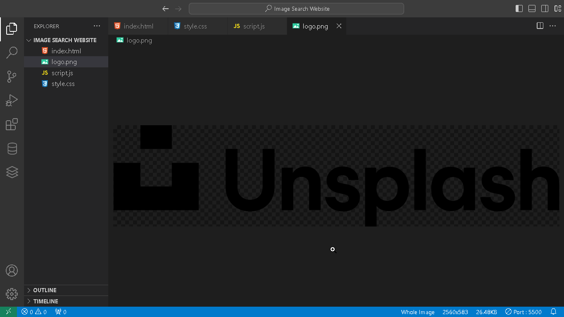Click the ports forwarded indicator showing 0
The height and width of the screenshot is (317, 564).
[61, 312]
